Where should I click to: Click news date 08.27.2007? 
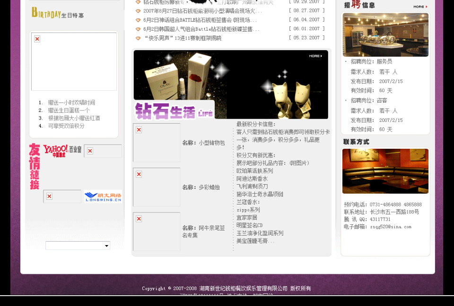pos(306,11)
